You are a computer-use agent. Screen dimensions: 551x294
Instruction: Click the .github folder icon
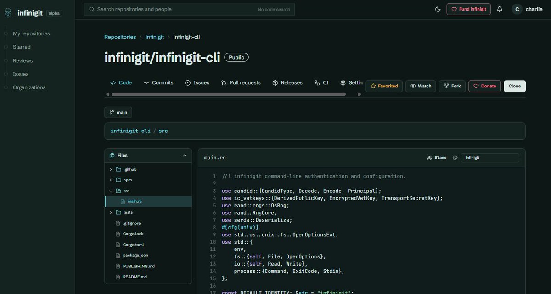(x=118, y=169)
